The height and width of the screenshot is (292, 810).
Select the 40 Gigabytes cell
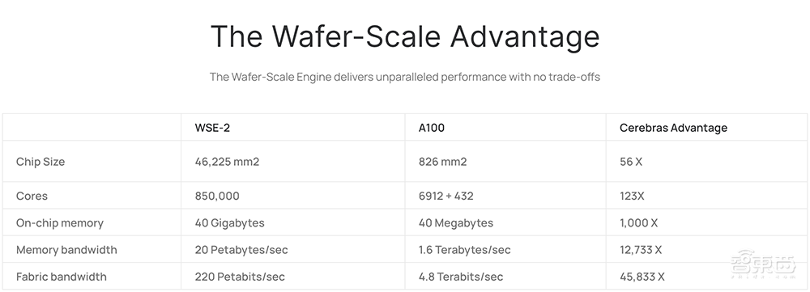(229, 223)
